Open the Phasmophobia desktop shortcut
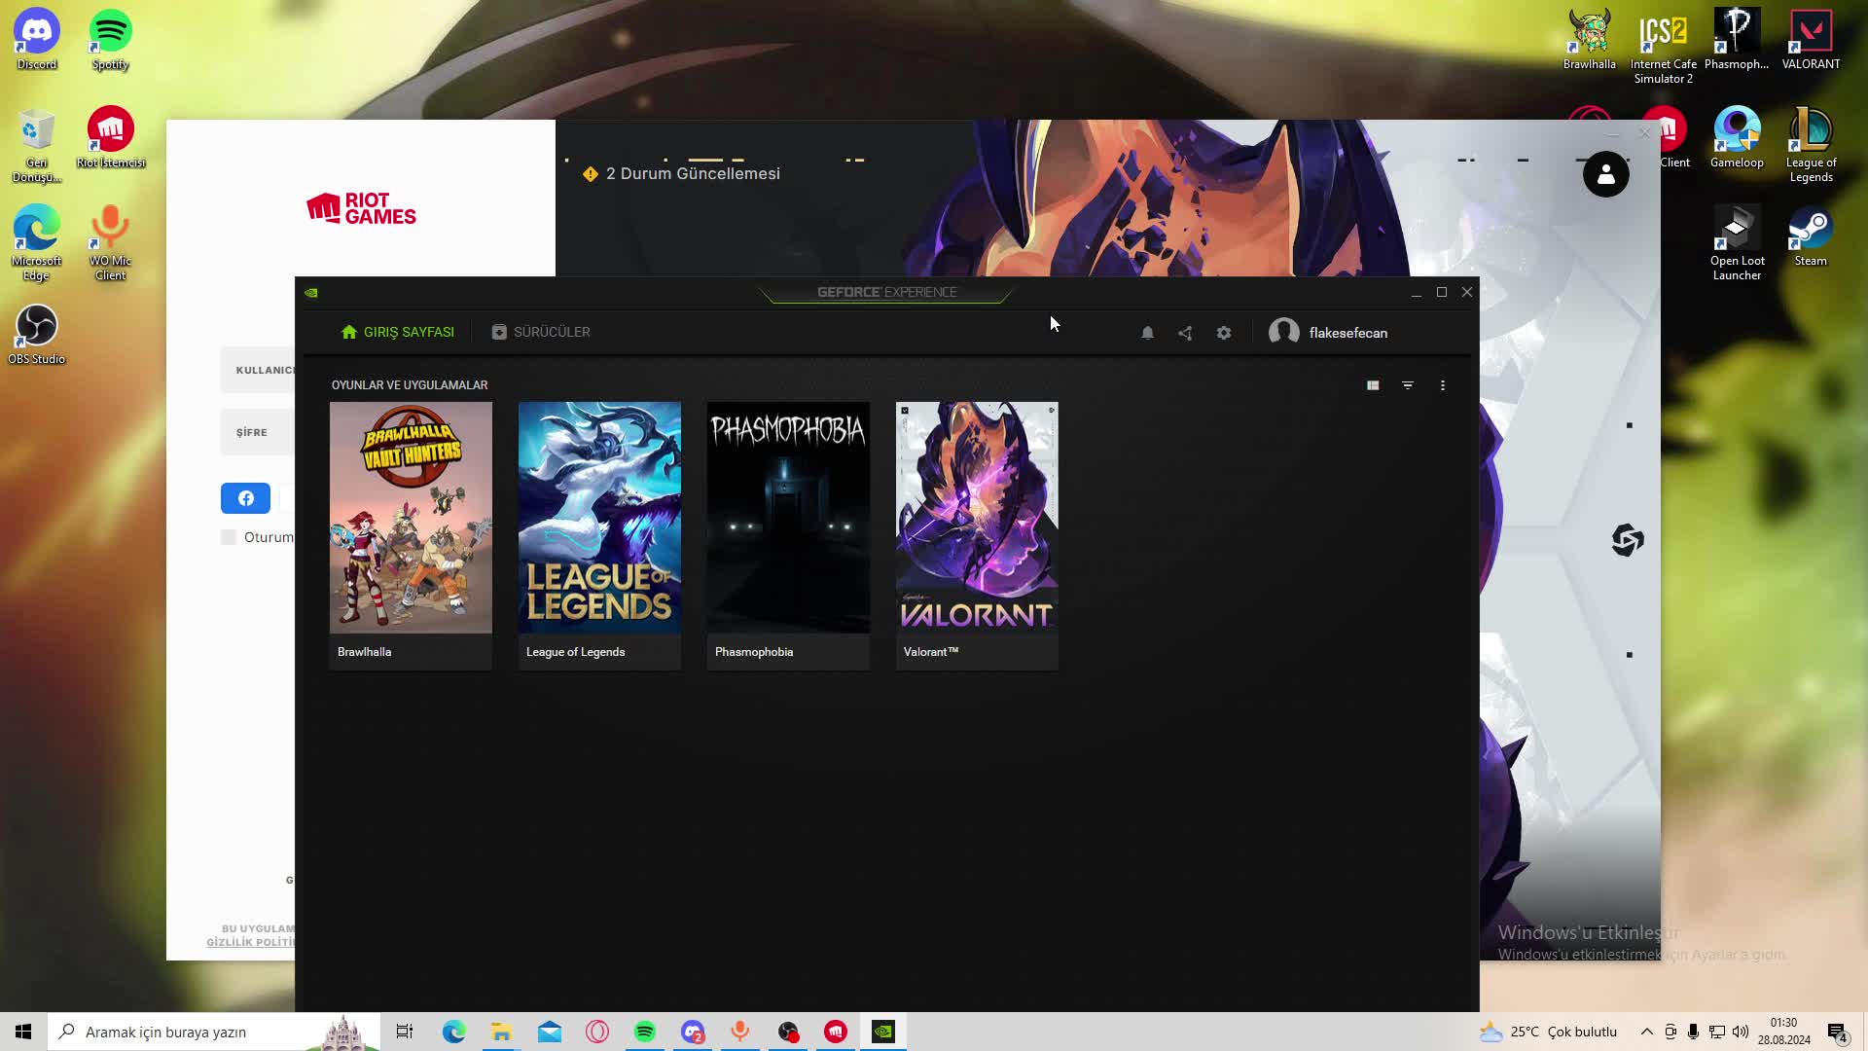 1737,40
